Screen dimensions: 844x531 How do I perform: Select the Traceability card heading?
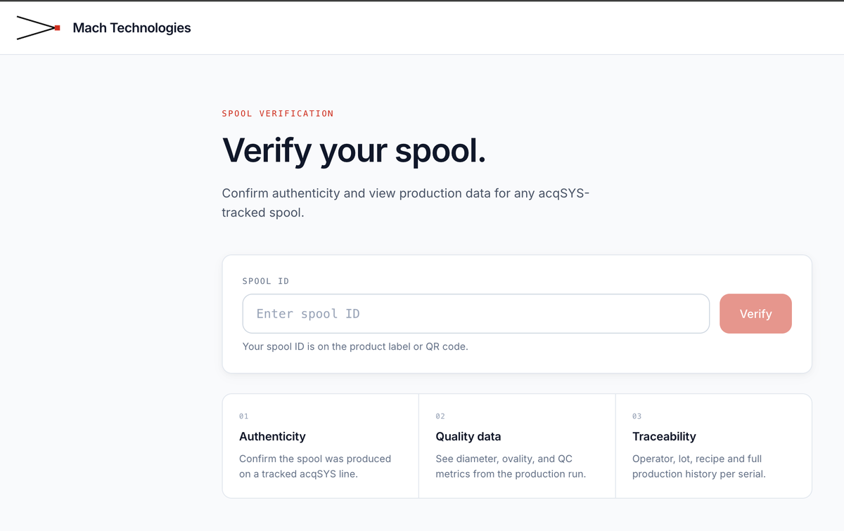[x=664, y=436]
